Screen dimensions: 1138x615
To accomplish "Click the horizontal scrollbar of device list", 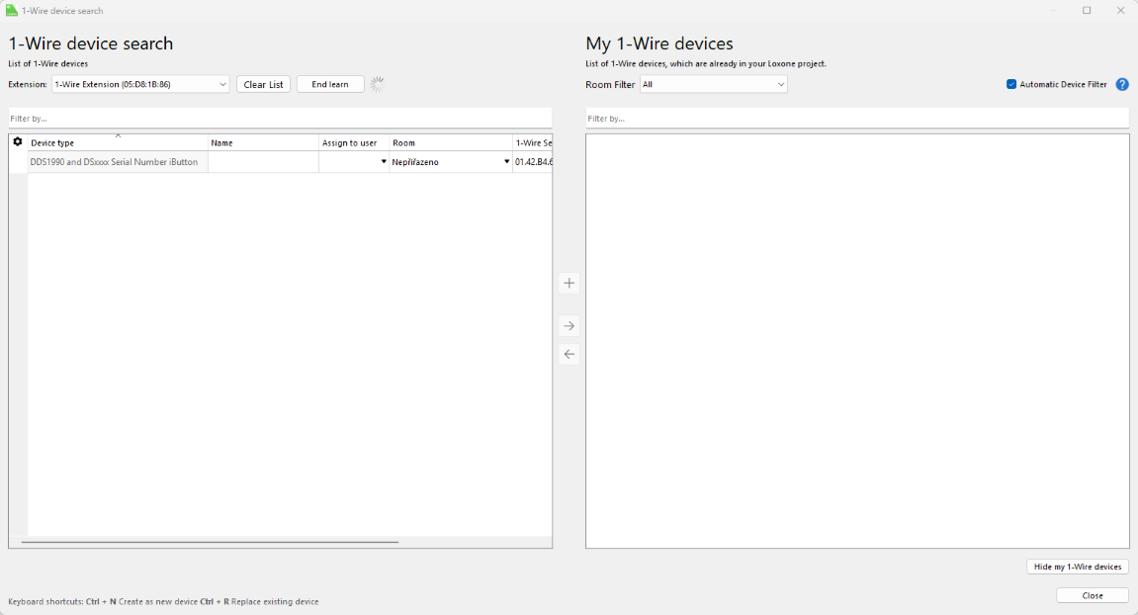I will click(210, 542).
